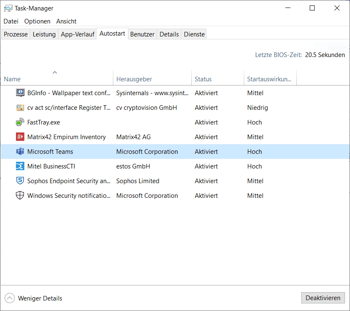Viewport: 350px width, 311px height.
Task: Open the Ansicht menu
Action: tap(66, 21)
